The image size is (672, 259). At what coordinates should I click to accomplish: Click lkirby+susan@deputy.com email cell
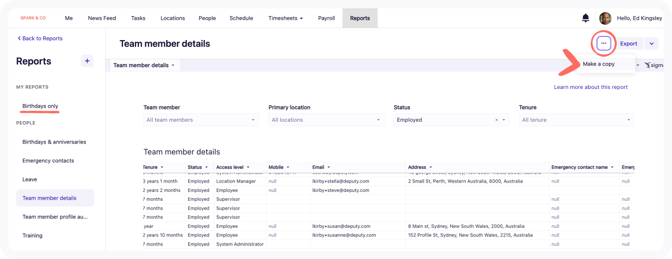tap(358, 226)
